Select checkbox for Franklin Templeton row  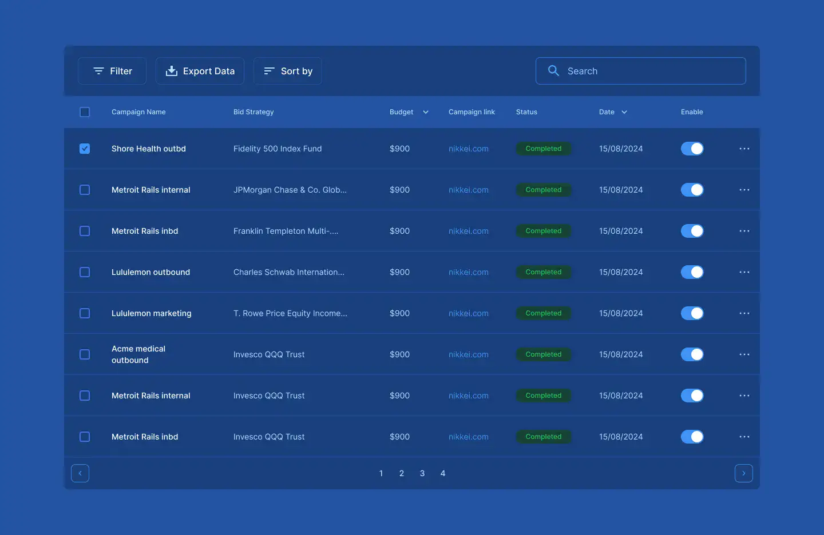85,231
